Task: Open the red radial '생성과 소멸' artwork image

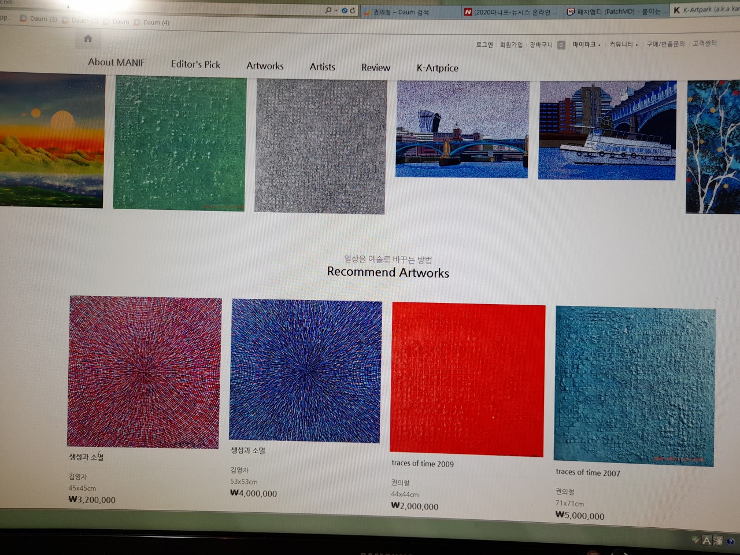Action: 145,372
